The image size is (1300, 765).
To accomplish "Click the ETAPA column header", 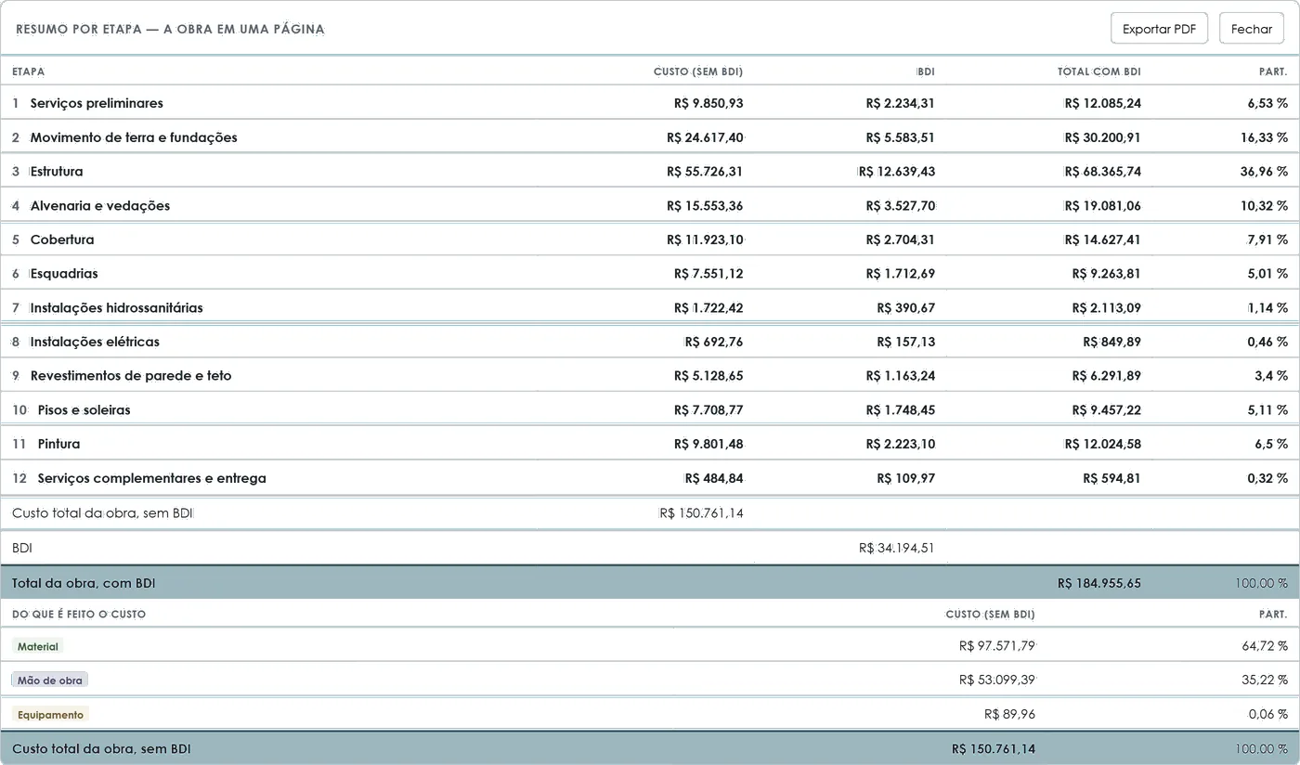I will pyautogui.click(x=28, y=71).
